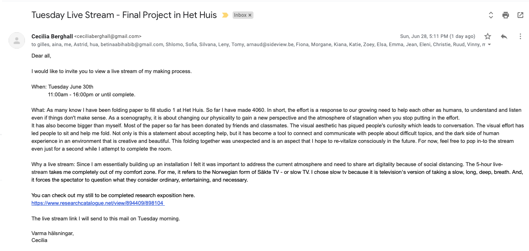Reply to Cecilia using the arrow icon

[504, 36]
